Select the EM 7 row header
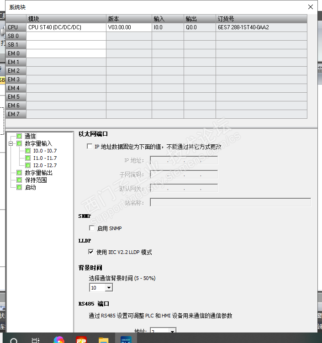This screenshot has width=322, height=343. 16,114
